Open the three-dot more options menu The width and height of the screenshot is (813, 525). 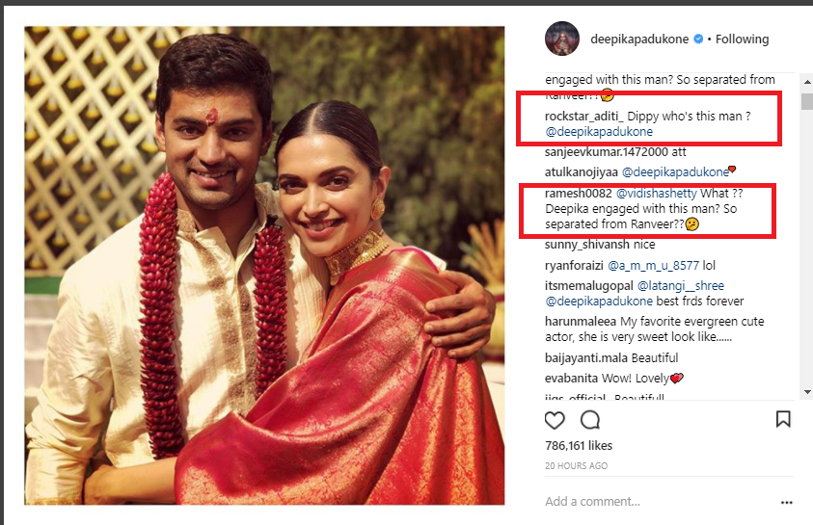(x=787, y=502)
